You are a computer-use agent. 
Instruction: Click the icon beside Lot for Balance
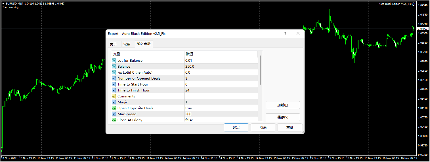point(114,61)
